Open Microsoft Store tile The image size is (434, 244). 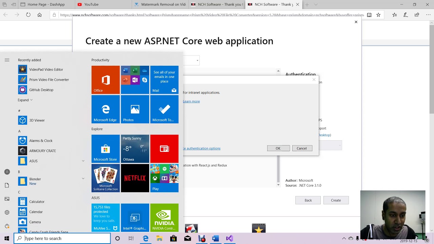pyautogui.click(x=105, y=149)
